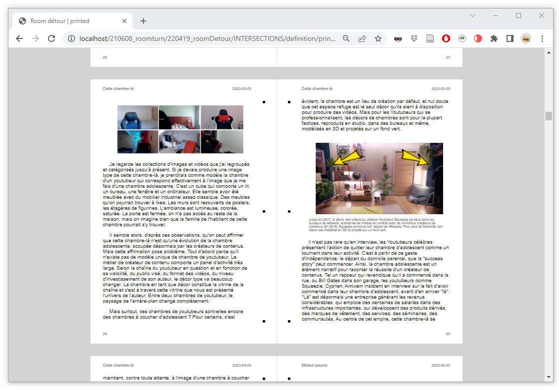Screen dimensions: 559x390
Task: Click the share page icon
Action: [362, 38]
